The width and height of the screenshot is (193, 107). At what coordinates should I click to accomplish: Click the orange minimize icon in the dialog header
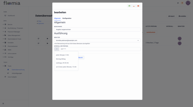coord(134,6)
